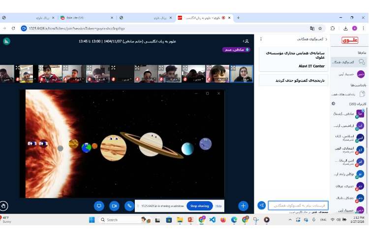Click the taskbar clock 1:12 PM
Viewport: 369px width, 236px height.
click(358, 220)
